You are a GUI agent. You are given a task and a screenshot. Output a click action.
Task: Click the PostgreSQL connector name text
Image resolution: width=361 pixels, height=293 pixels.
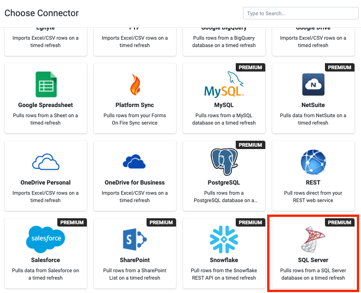[224, 182]
